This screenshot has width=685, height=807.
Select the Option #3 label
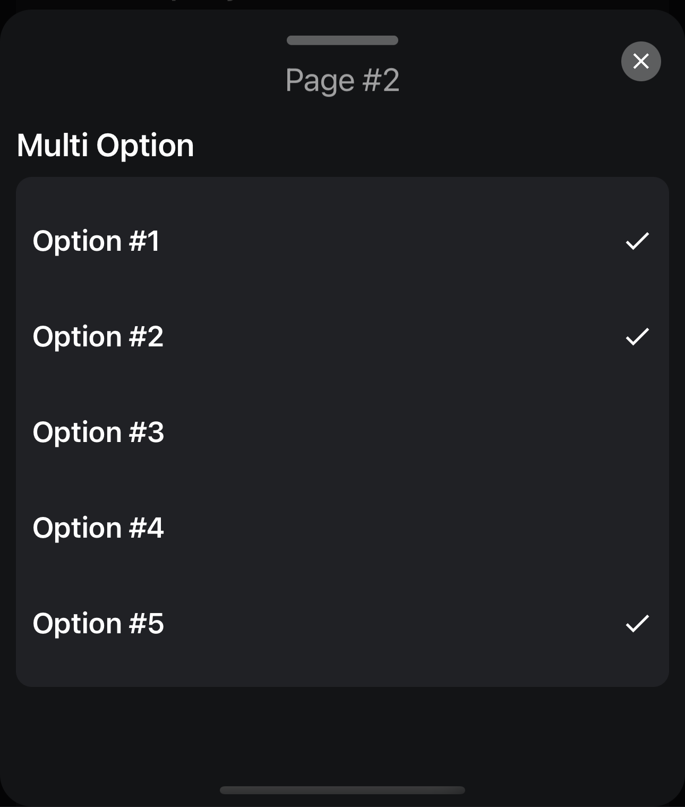coord(98,432)
